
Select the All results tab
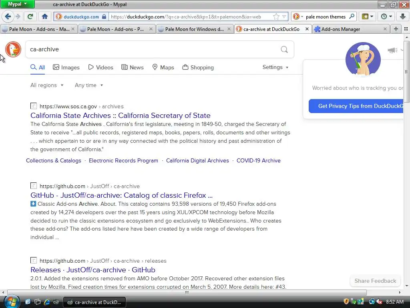38,67
